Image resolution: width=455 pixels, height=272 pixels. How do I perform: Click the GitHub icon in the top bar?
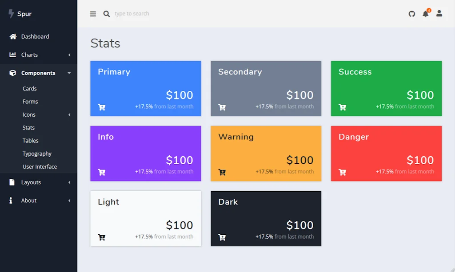pyautogui.click(x=411, y=14)
